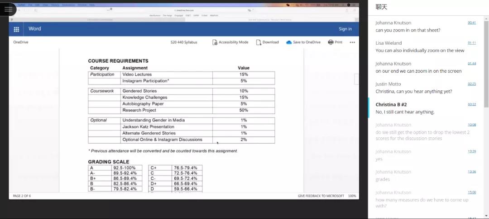Jump to chat timestamp 15:00
Image resolution: width=489 pixels, height=219 pixels.
pos(471,192)
